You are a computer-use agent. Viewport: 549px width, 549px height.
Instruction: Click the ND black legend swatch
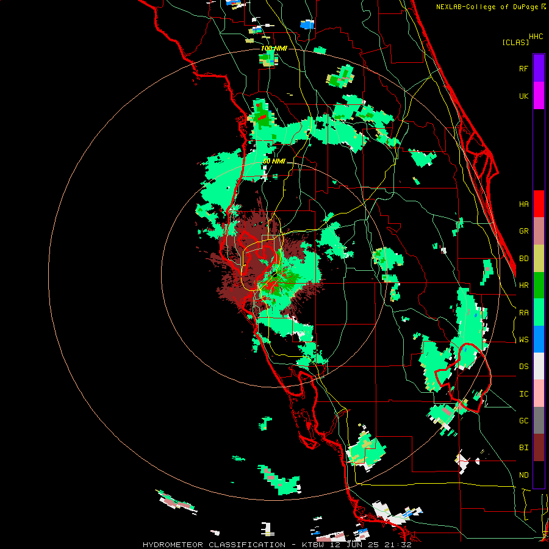(x=539, y=475)
